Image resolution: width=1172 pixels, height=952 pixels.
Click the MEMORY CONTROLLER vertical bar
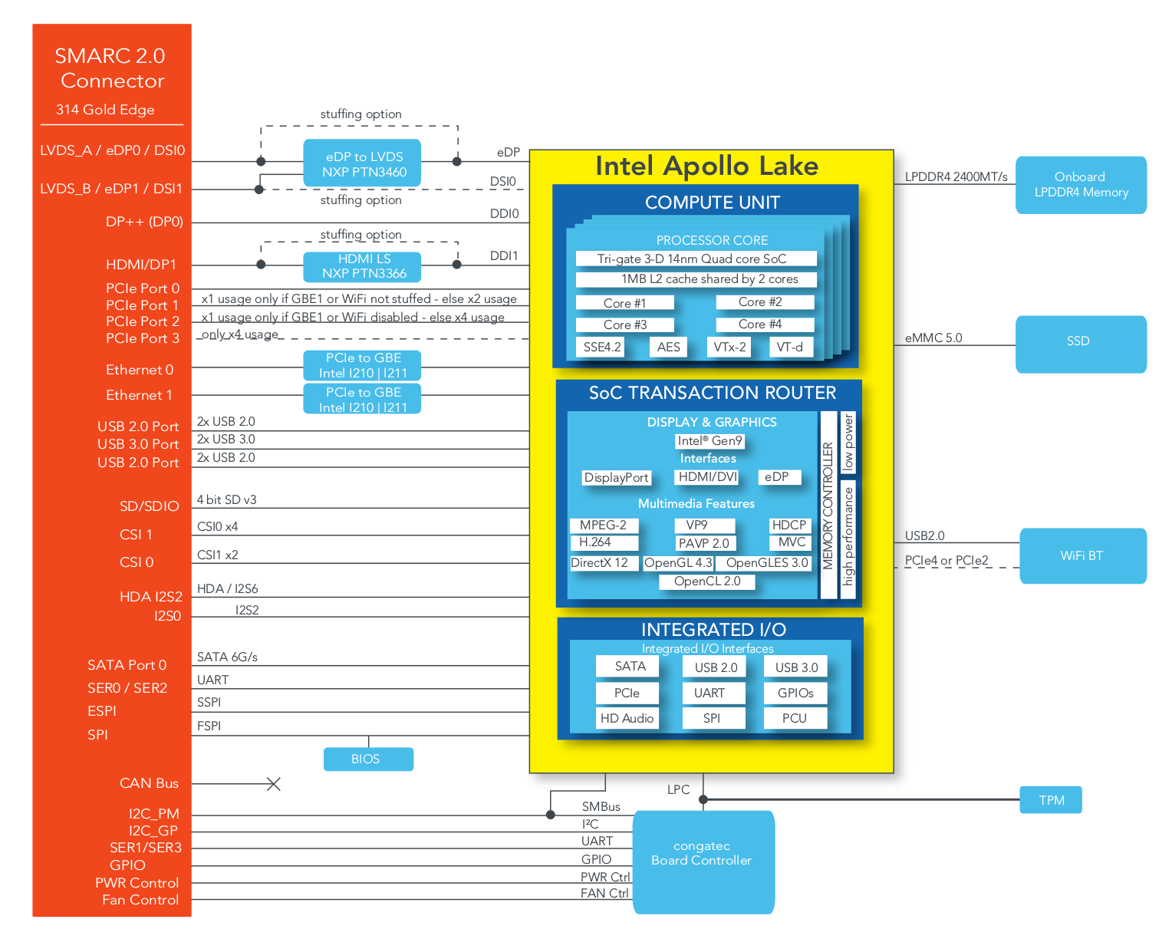(828, 504)
